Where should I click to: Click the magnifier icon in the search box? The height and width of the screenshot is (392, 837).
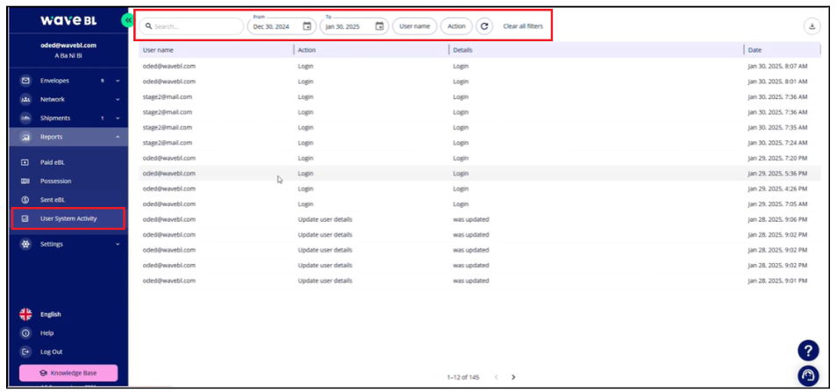click(x=149, y=26)
